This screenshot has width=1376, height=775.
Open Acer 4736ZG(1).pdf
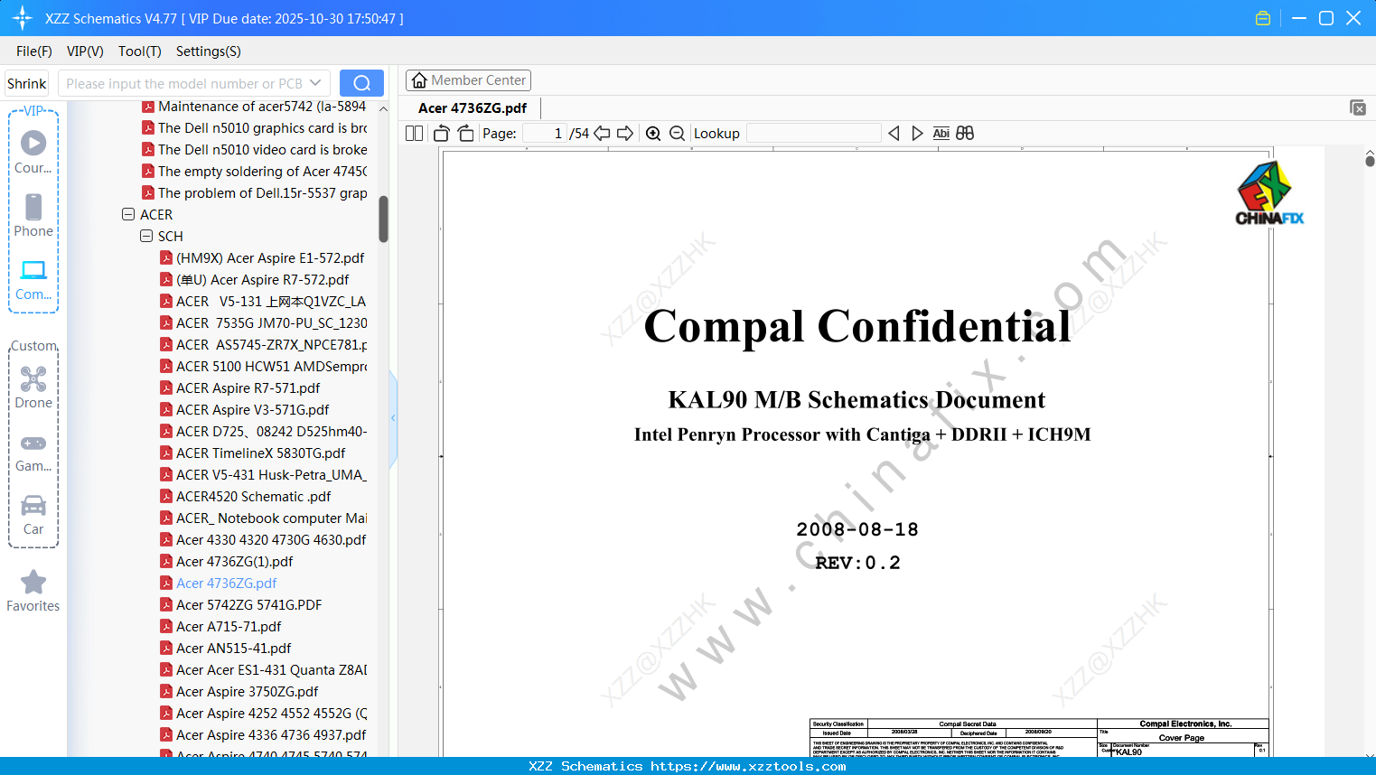227,562
